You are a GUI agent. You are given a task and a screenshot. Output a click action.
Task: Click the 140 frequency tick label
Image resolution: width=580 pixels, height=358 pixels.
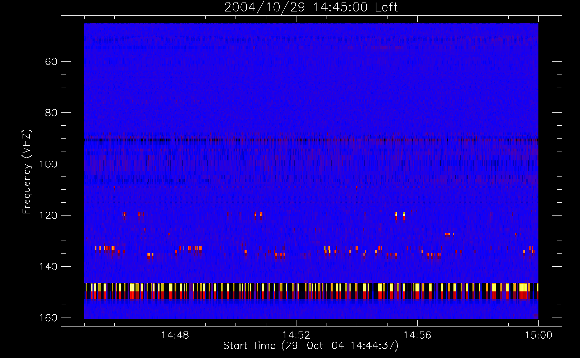click(48, 266)
